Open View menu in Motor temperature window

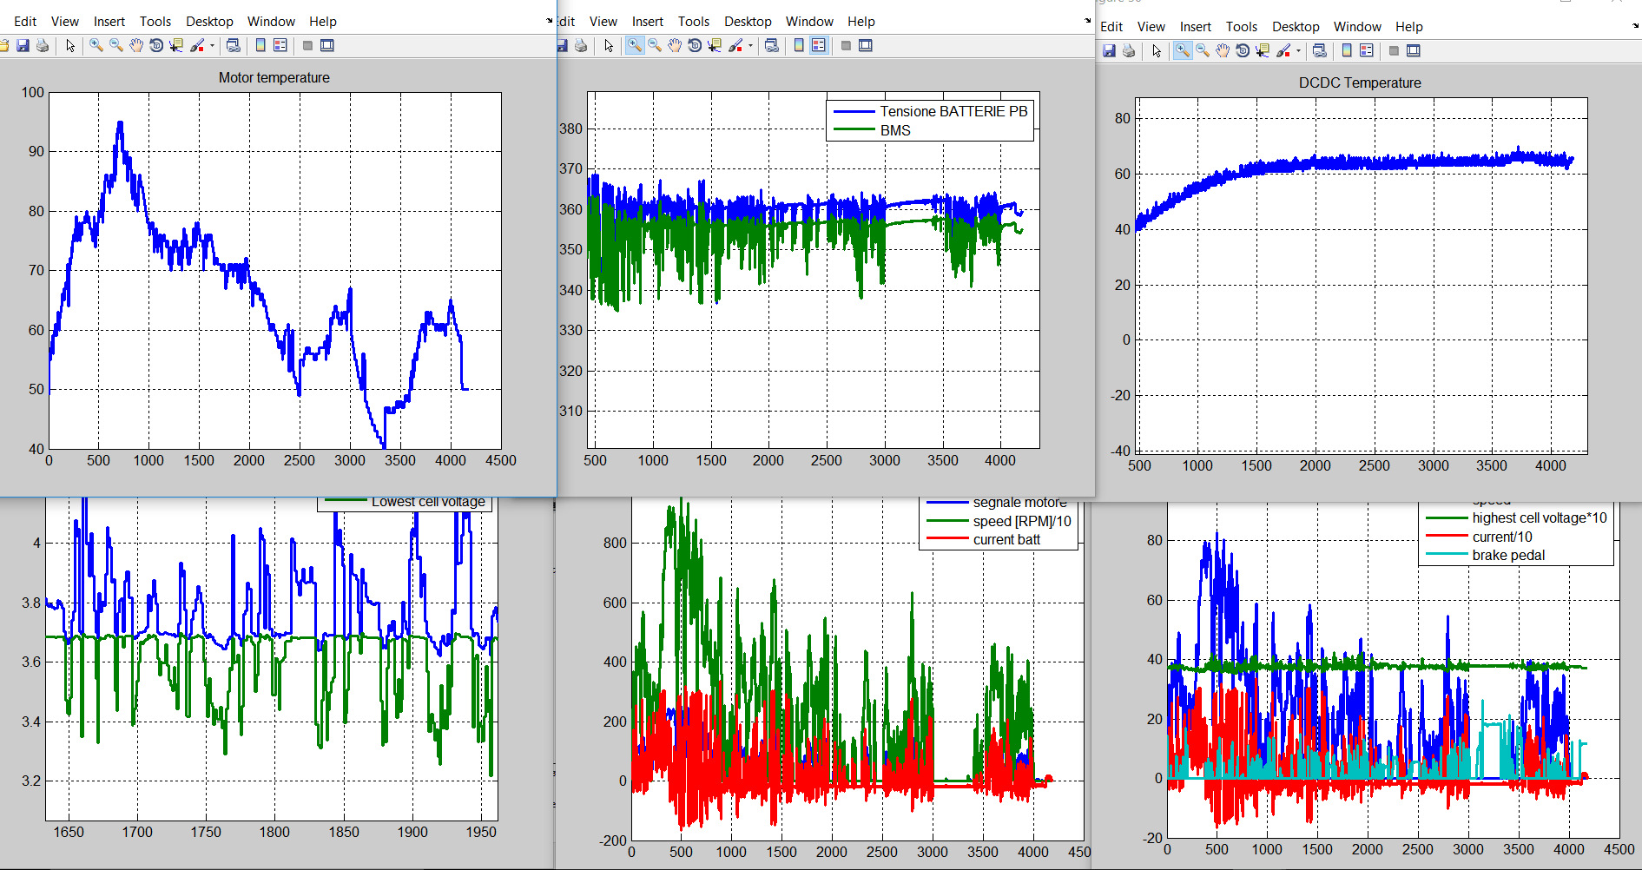tap(65, 22)
